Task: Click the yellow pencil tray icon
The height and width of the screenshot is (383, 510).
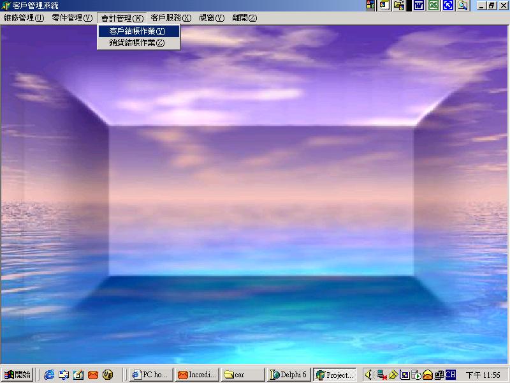Action: 393,375
